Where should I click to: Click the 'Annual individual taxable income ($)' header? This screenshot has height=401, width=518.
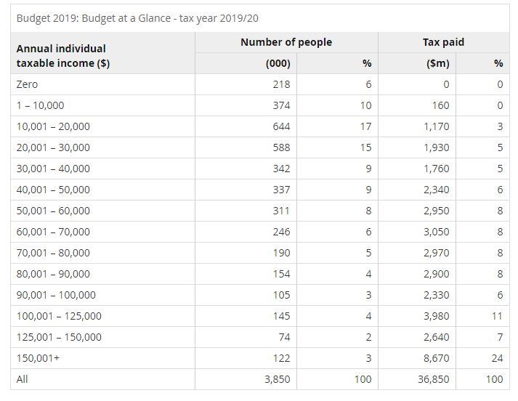click(x=61, y=56)
